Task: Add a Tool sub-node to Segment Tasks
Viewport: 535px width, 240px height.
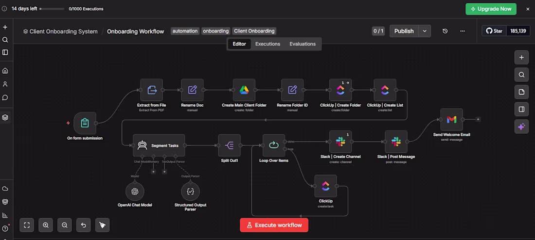Action: [x=164, y=172]
